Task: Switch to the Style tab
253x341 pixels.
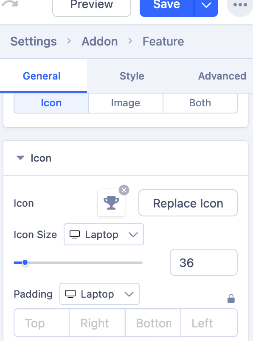Action: tap(132, 76)
